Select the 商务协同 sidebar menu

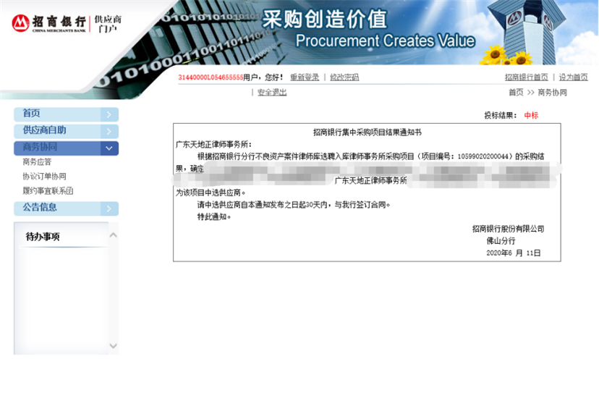click(x=66, y=148)
